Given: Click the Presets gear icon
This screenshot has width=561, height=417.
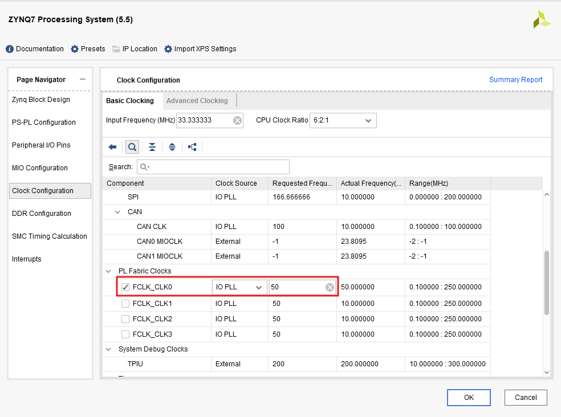Looking at the screenshot, I should coord(75,49).
